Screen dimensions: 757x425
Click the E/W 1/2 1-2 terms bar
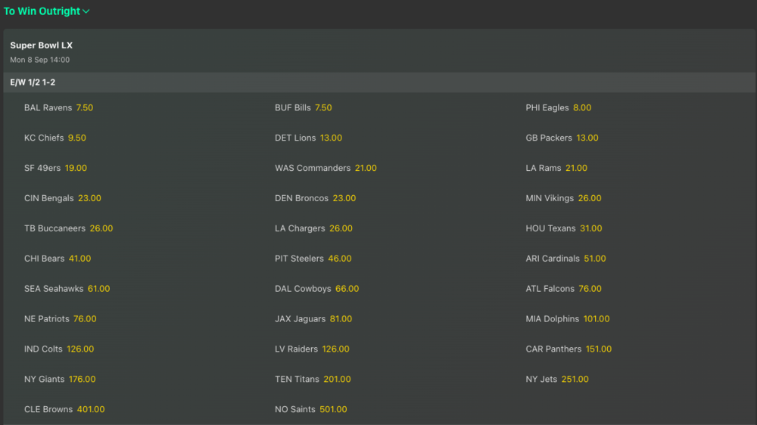379,82
